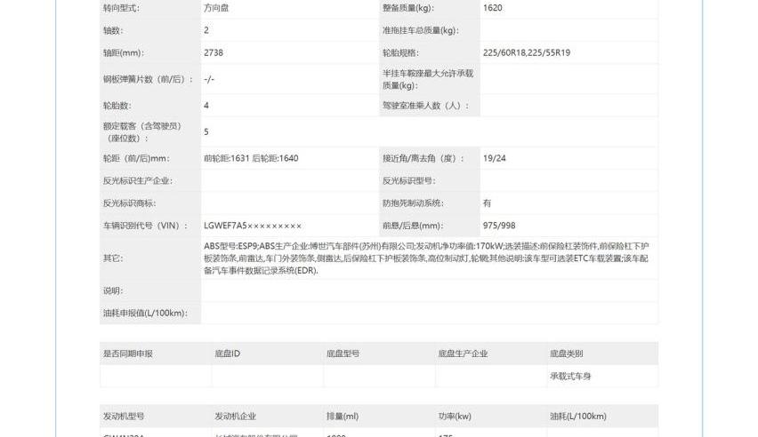Click the '底盘类别' column header
Screen dimensions: 758x437
566,354
